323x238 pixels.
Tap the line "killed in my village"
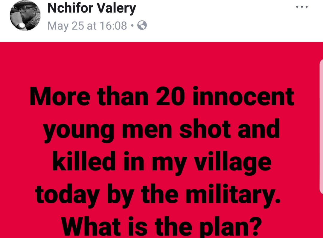pos(162,162)
